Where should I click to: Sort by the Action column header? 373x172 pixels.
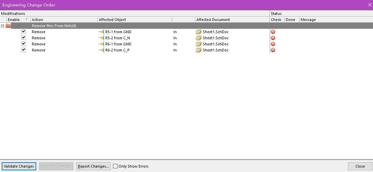point(64,20)
